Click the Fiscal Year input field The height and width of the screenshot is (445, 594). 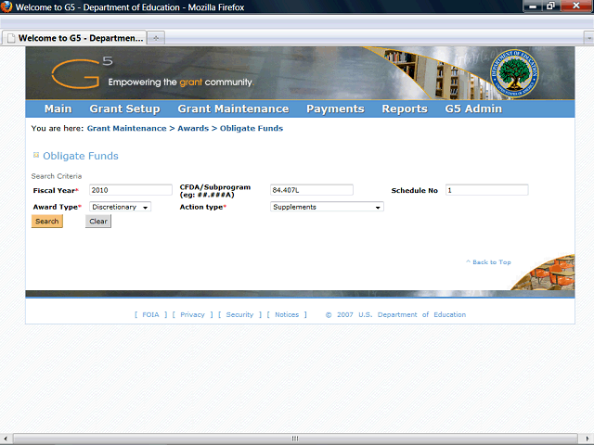(131, 190)
